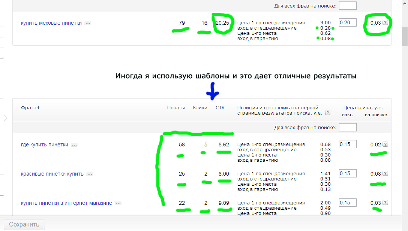The width and height of the screenshot is (408, 231).
Task: Open ellipsis next to 'купить пинетки в интернет магазине'
Action: [x=118, y=203]
